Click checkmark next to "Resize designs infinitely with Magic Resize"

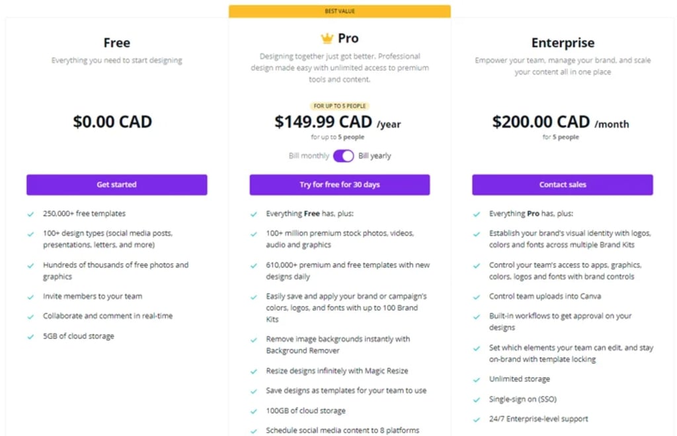tap(253, 371)
